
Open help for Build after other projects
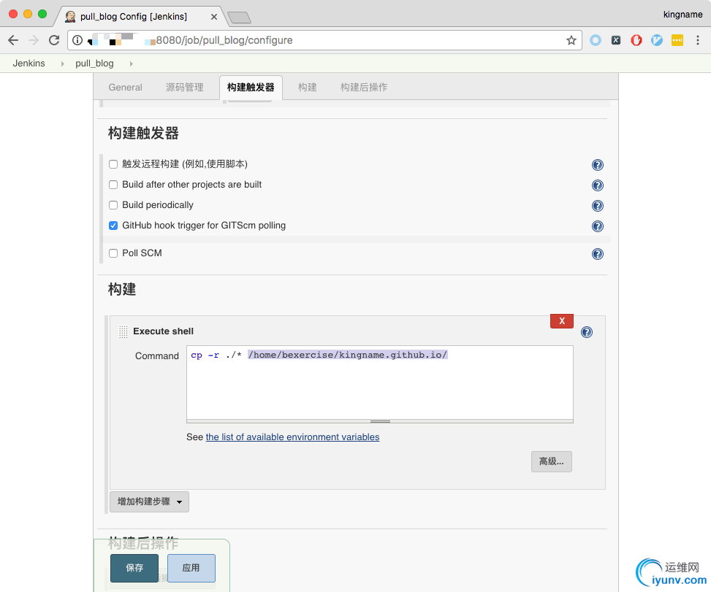click(x=598, y=185)
